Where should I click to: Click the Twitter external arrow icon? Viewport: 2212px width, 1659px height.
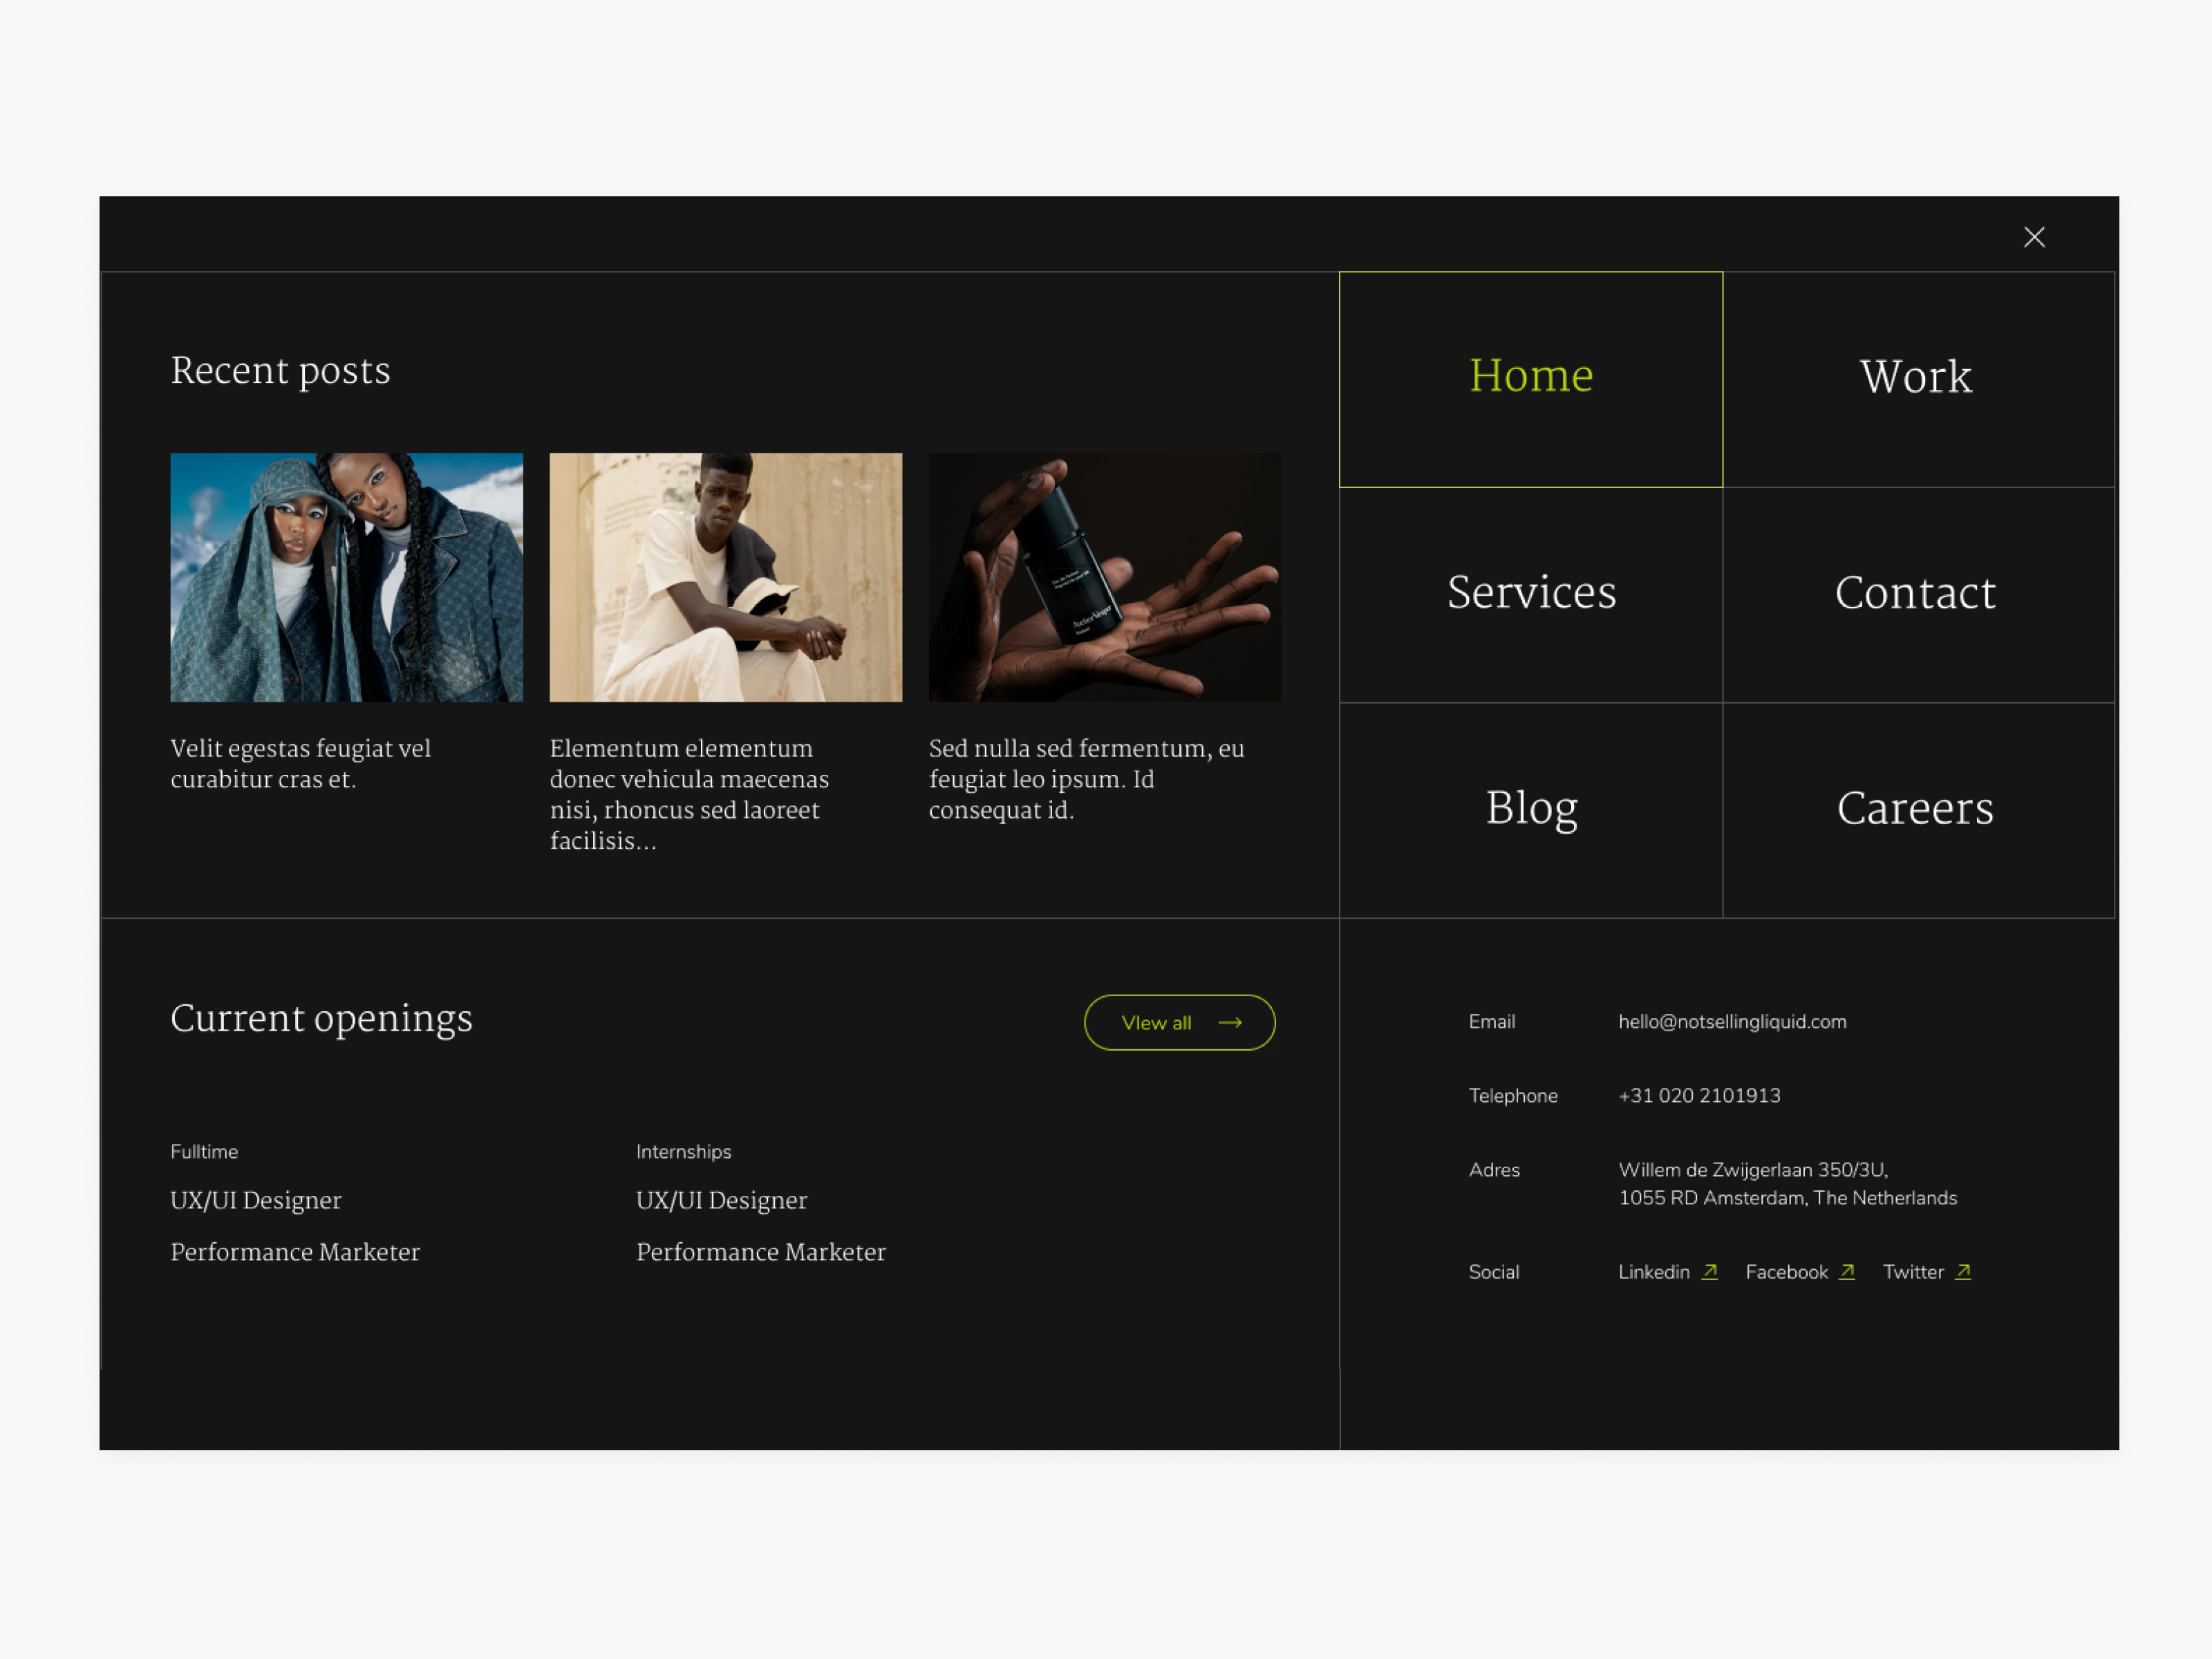(1962, 1271)
